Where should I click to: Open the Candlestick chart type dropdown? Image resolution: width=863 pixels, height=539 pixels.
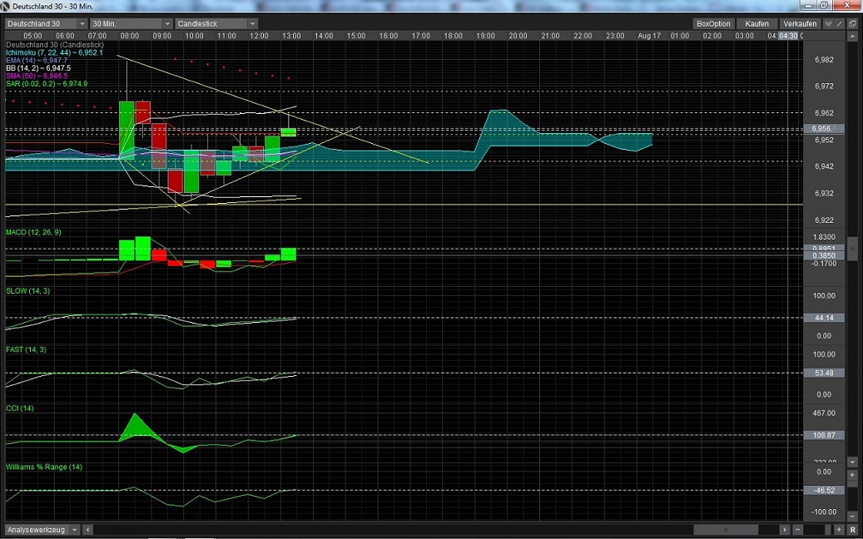(x=216, y=23)
